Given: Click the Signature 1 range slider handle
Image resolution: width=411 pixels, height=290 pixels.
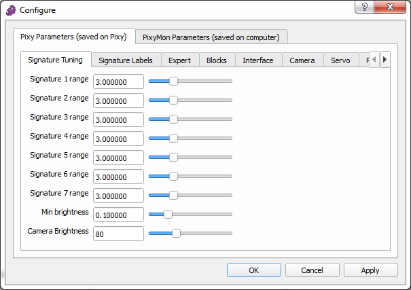Looking at the screenshot, I should click(x=173, y=81).
